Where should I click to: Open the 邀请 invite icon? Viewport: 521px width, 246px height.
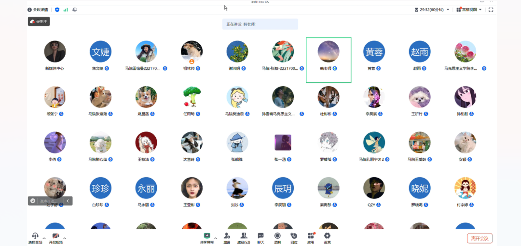pos(227,236)
